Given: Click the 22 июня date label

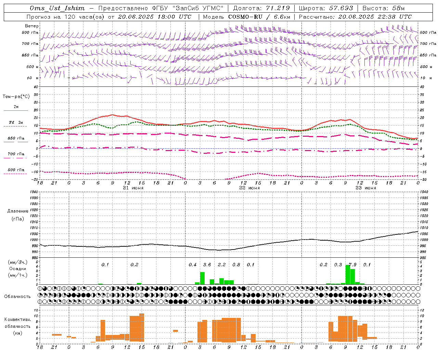Looking at the screenshot, I should coord(249,188).
